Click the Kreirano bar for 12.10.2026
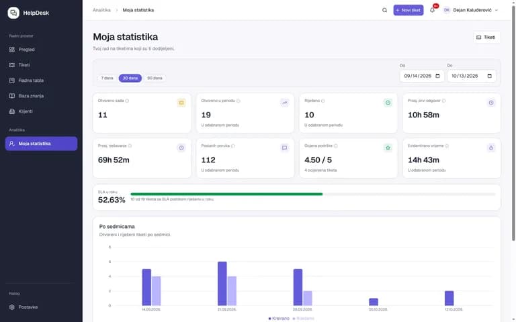 pyautogui.click(x=449, y=299)
